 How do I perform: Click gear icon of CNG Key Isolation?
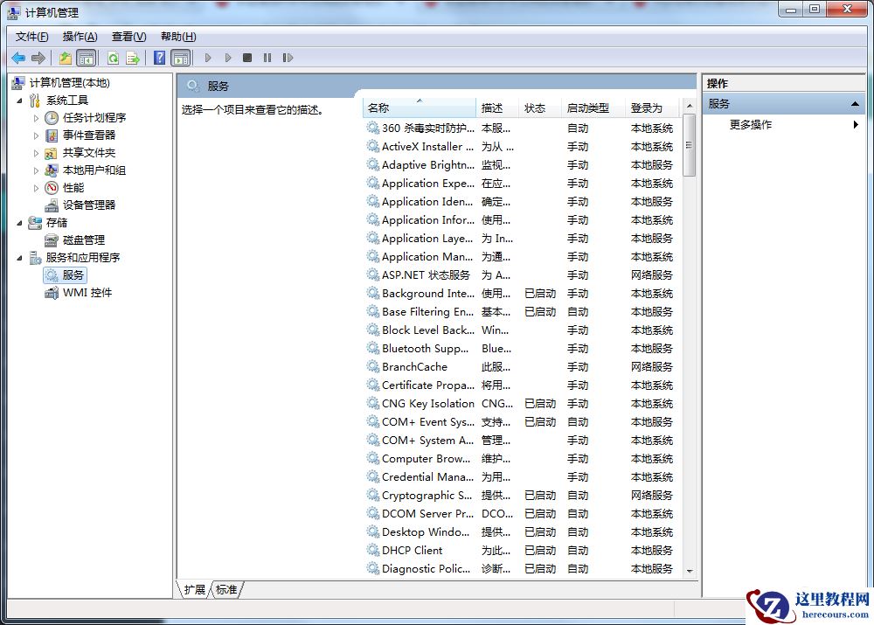(373, 404)
